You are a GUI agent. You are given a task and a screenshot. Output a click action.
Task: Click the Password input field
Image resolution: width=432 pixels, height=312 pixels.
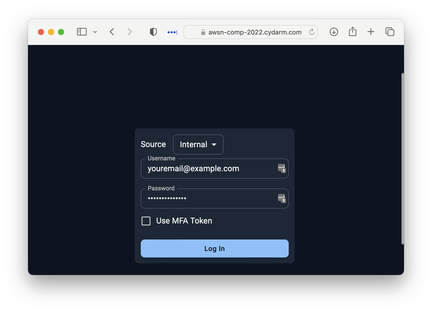tap(214, 198)
